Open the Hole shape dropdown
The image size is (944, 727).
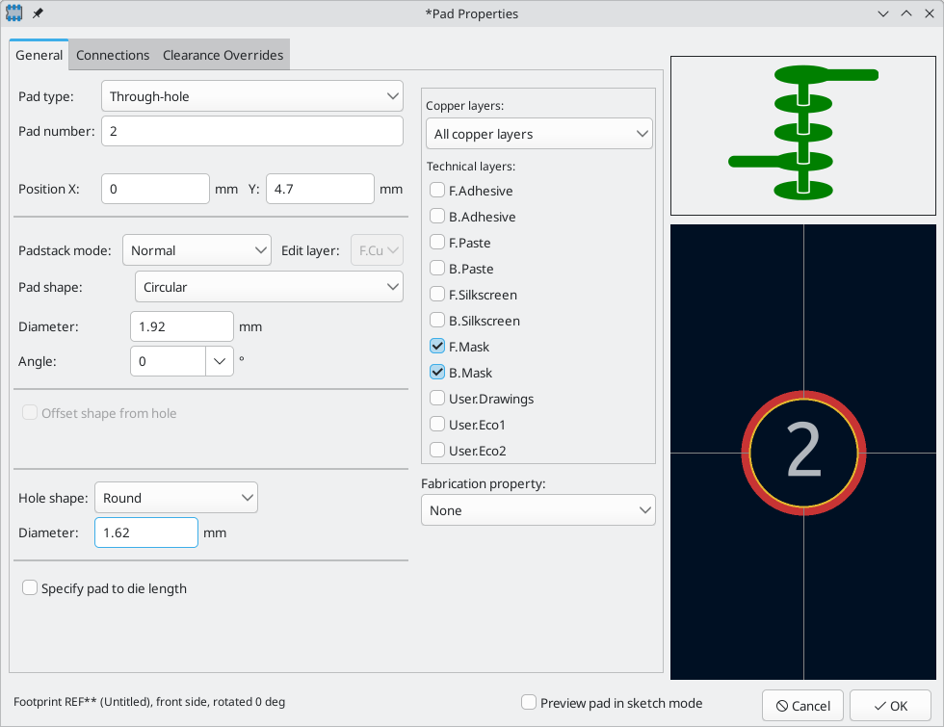click(176, 498)
